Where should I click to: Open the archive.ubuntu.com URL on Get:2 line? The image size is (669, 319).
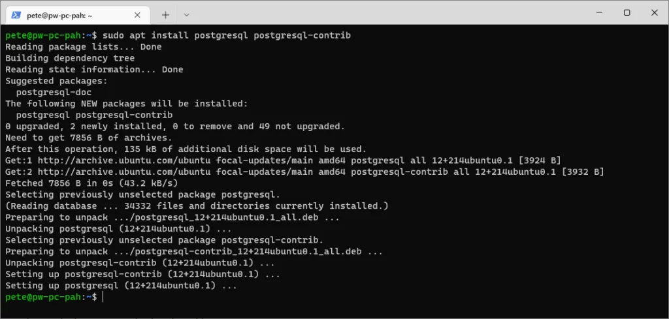tap(124, 172)
